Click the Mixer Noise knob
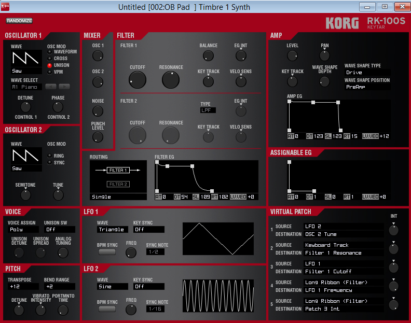This screenshot has width=411, height=323. tap(98, 111)
